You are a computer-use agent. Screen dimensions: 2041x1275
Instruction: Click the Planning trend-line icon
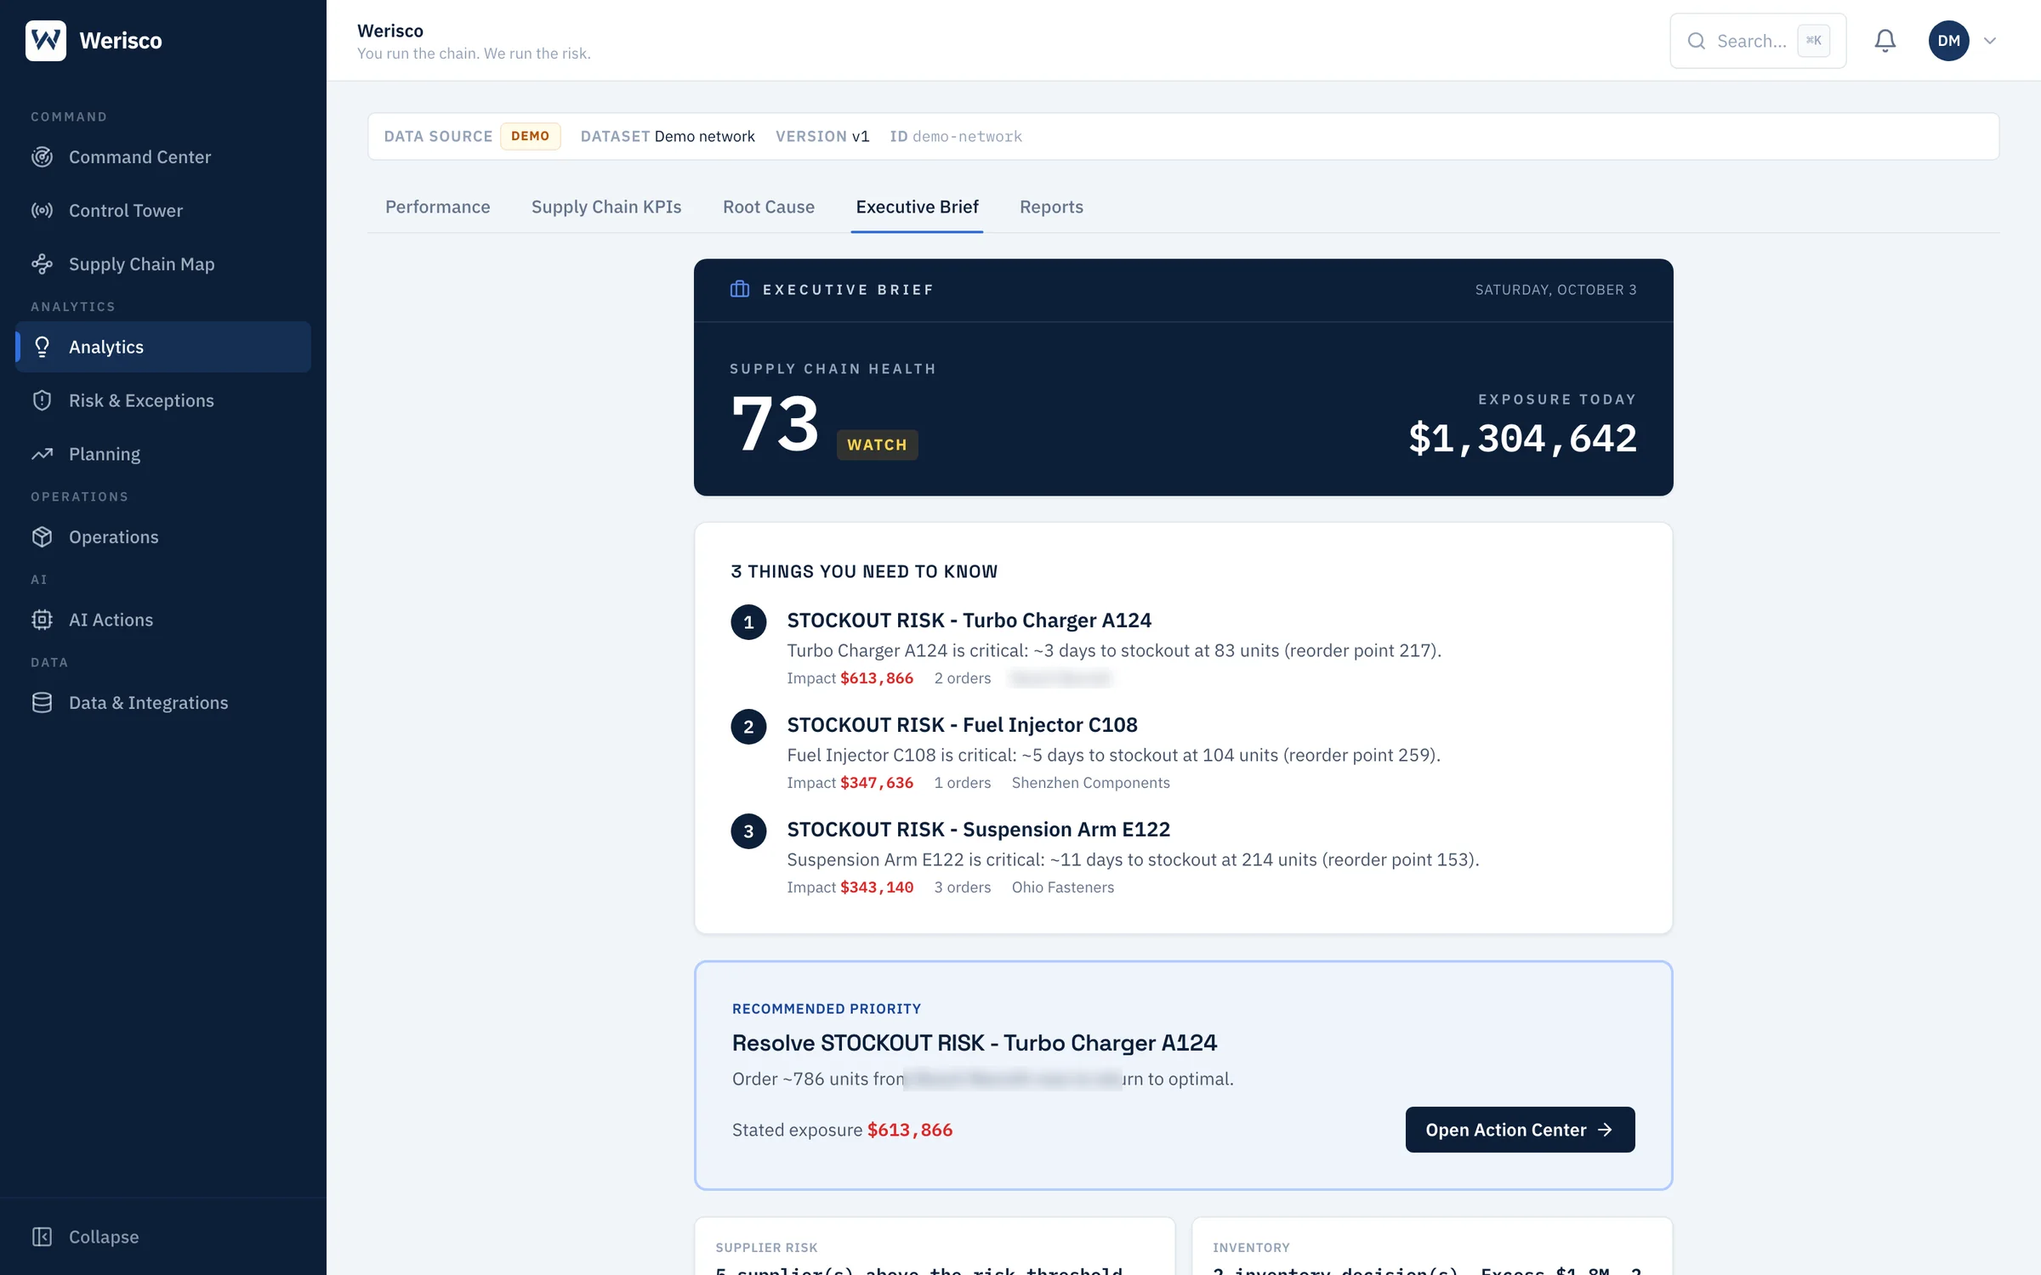[x=42, y=454]
